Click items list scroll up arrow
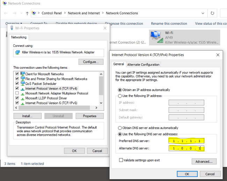 (x=101, y=74)
